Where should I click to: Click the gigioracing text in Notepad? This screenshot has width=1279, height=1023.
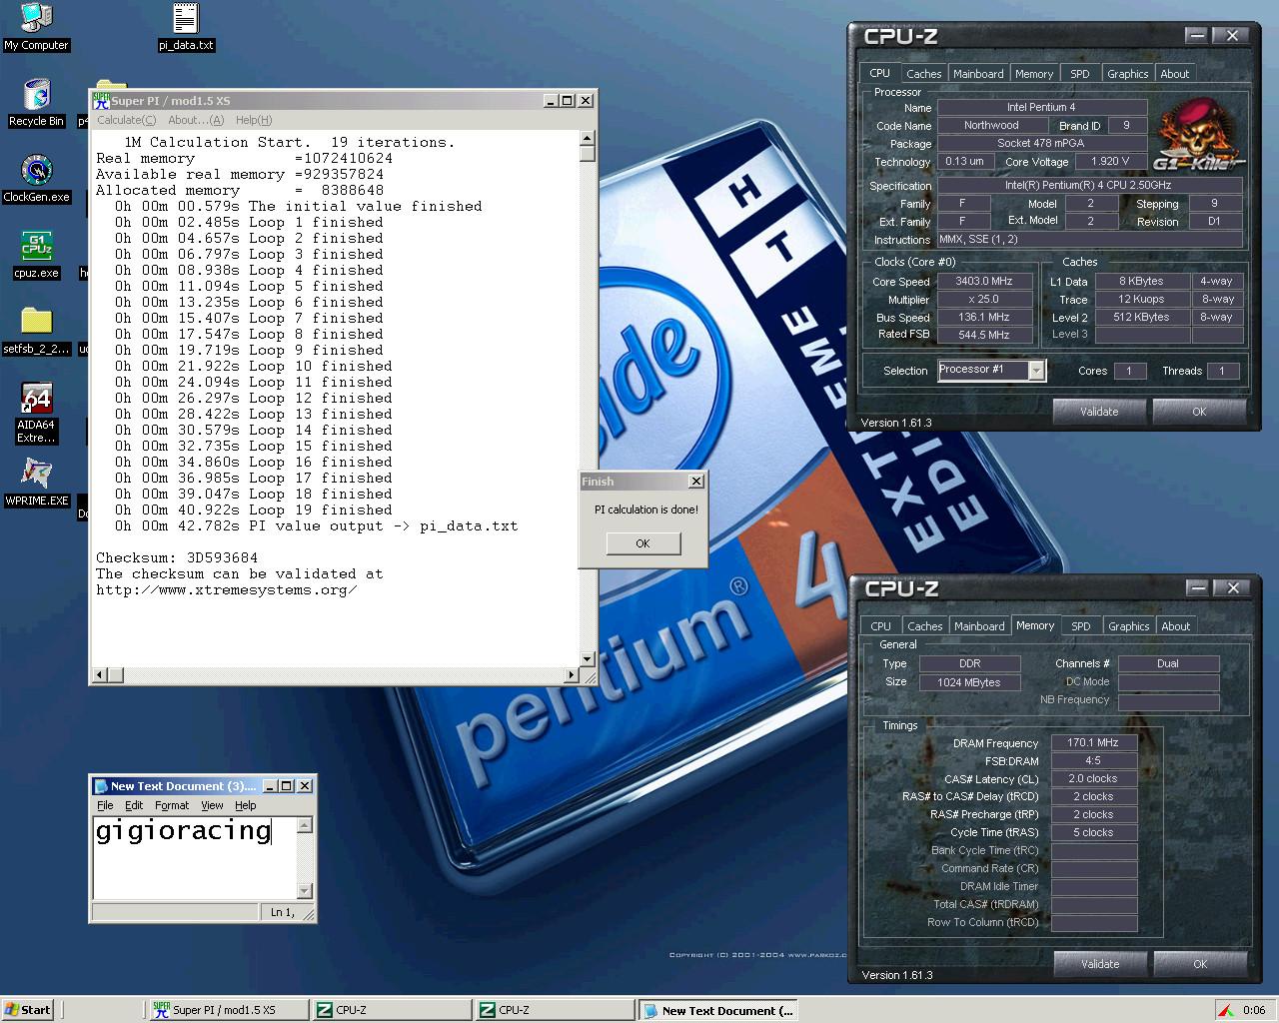[x=183, y=831]
